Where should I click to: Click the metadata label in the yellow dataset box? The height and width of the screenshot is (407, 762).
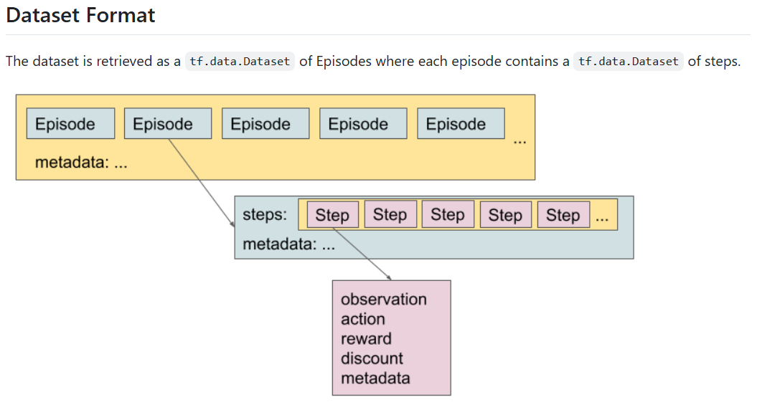[81, 162]
